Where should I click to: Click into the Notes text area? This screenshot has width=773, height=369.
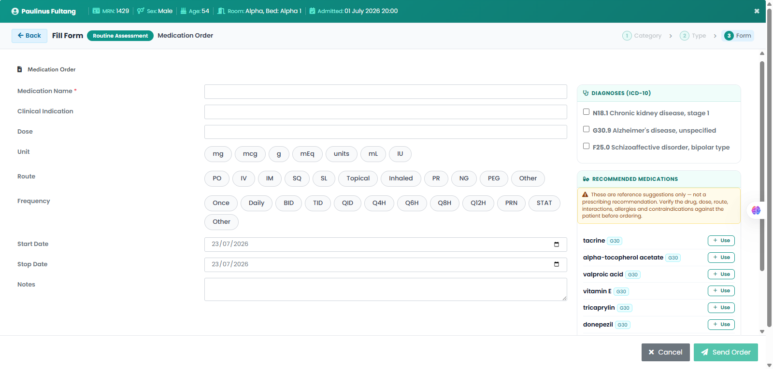click(386, 289)
